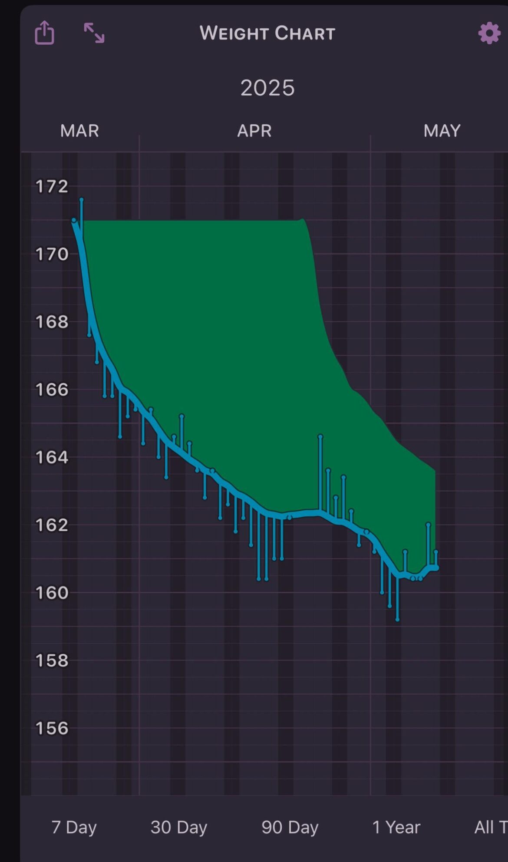Switch to 7 Day range

point(74,827)
